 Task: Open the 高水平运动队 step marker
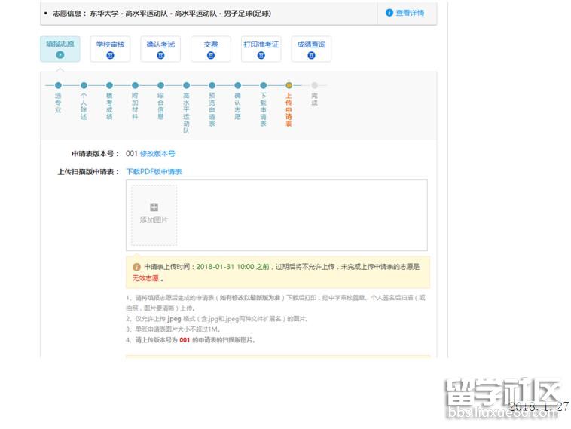186,86
